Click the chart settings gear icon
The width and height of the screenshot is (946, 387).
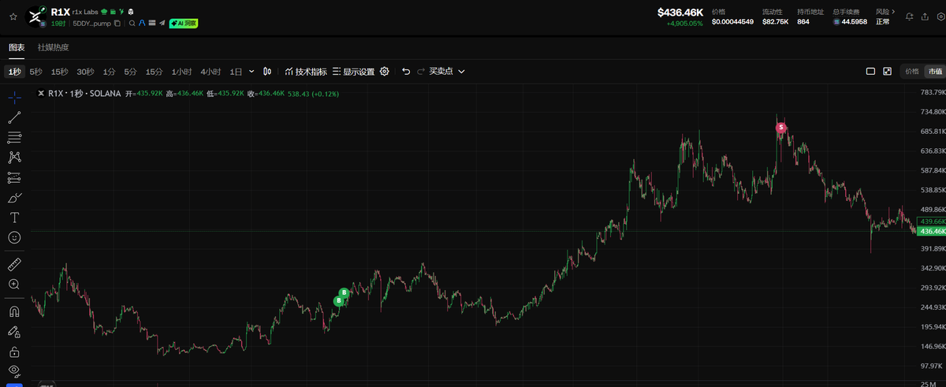pos(385,72)
